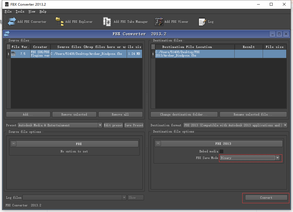Click Remove all button
Screen dimensions: 293x212
120,114
